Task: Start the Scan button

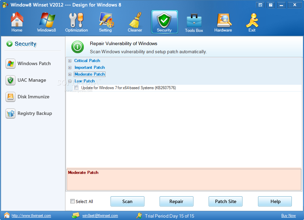Action: [x=127, y=201]
